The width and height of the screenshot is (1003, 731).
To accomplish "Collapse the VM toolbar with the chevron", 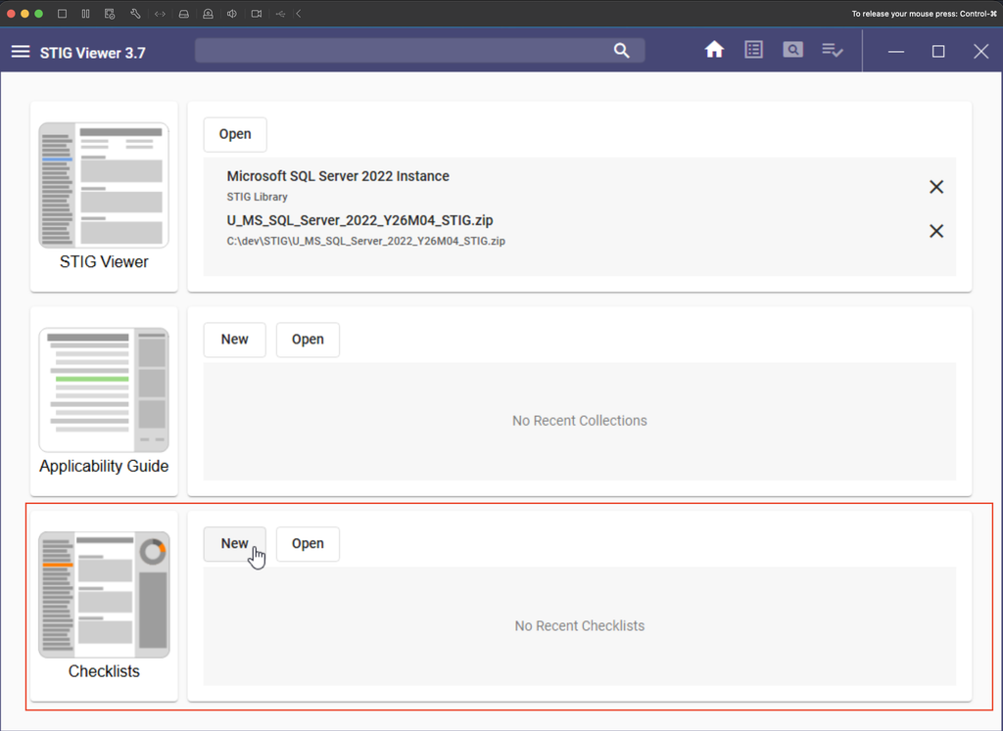I will [x=298, y=14].
